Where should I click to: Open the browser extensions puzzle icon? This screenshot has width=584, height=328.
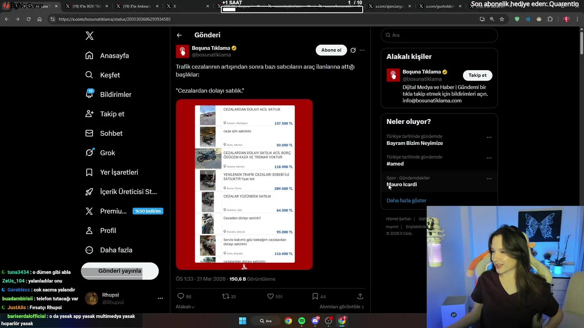click(x=550, y=19)
